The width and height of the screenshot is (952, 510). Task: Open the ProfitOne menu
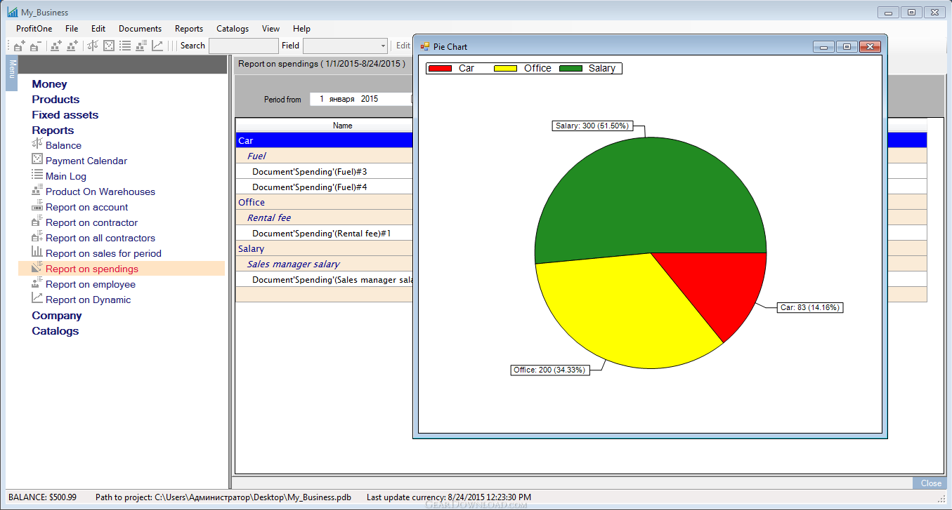[x=34, y=29]
